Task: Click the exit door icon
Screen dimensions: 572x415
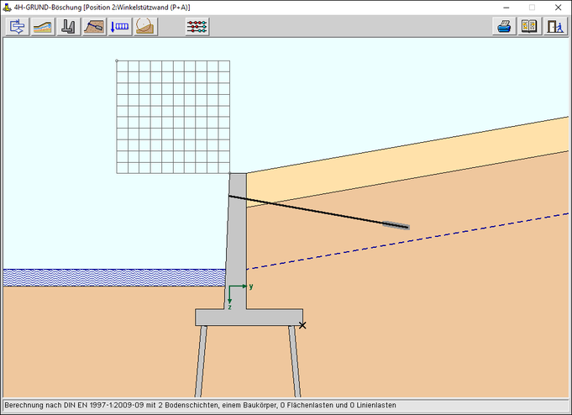Action: pyautogui.click(x=554, y=26)
